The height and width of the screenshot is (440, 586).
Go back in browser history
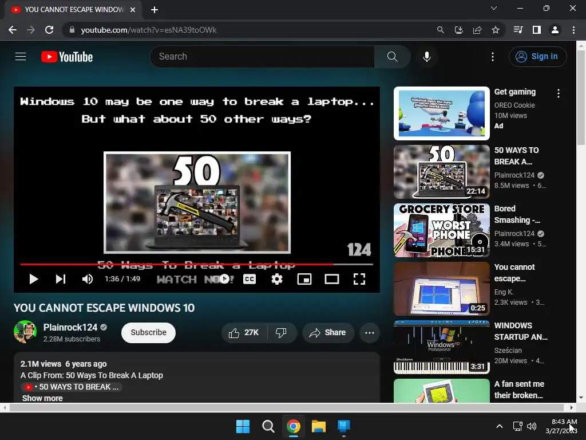13,30
